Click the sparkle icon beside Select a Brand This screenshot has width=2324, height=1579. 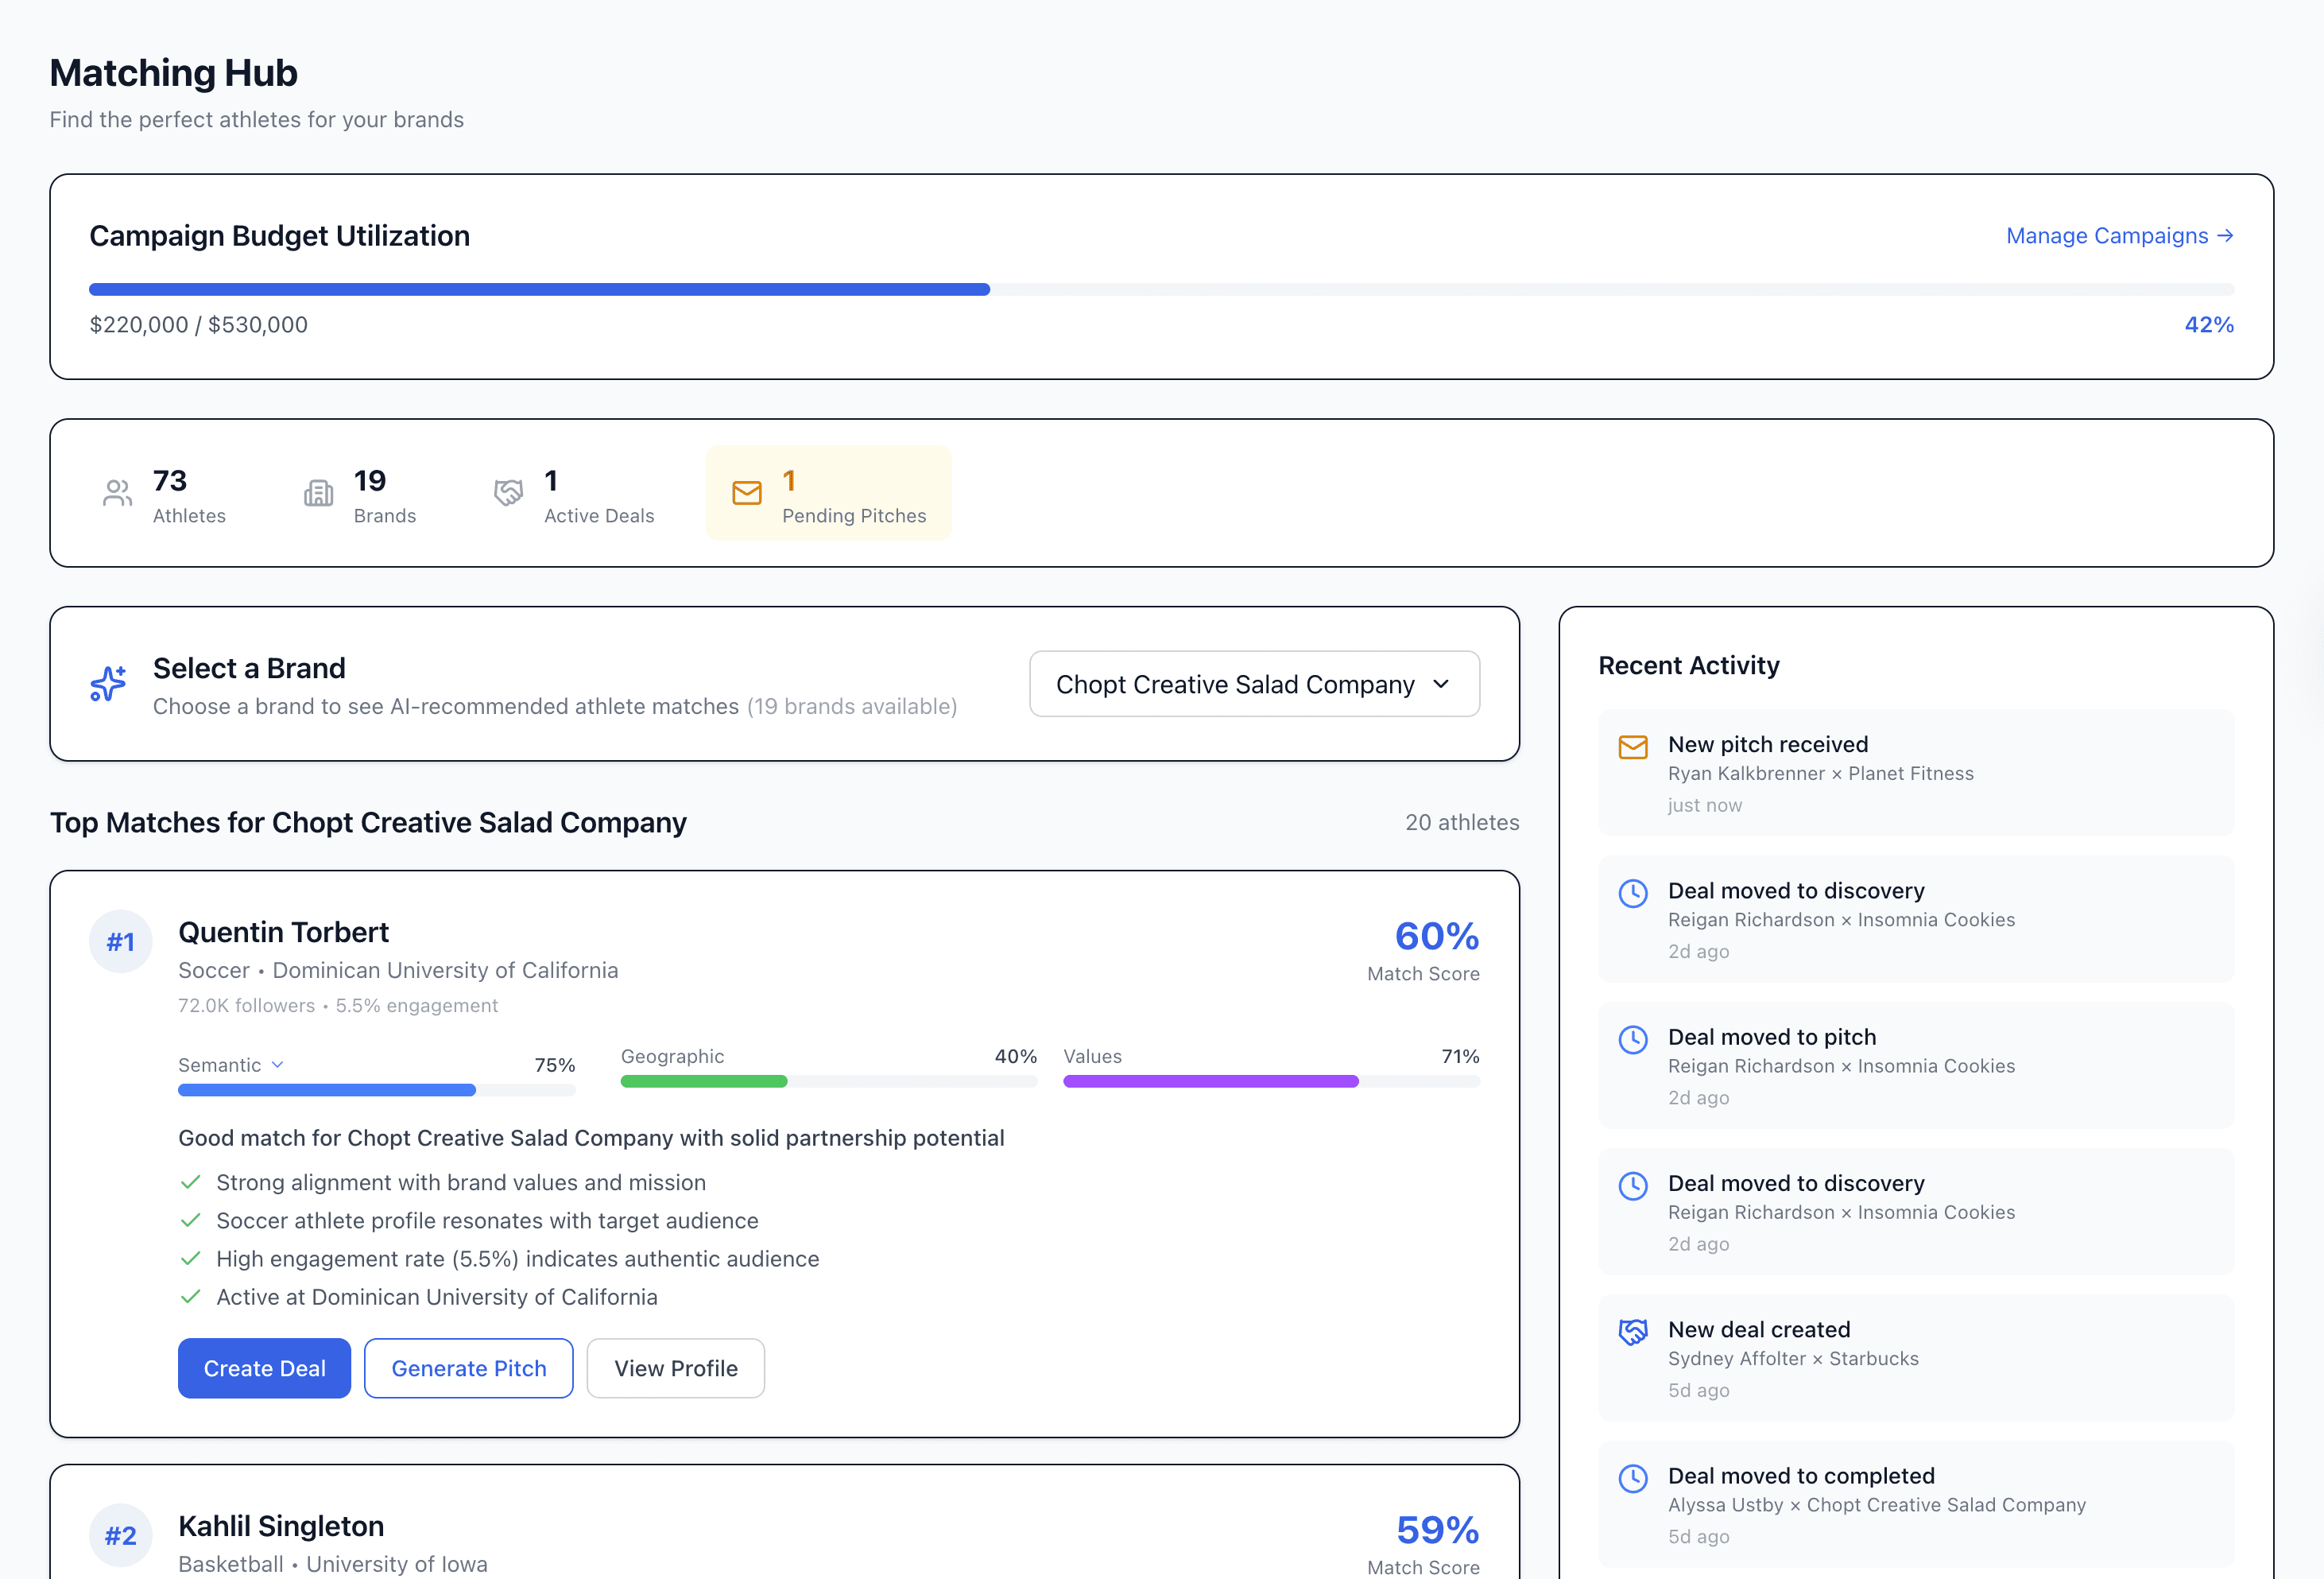coord(106,684)
